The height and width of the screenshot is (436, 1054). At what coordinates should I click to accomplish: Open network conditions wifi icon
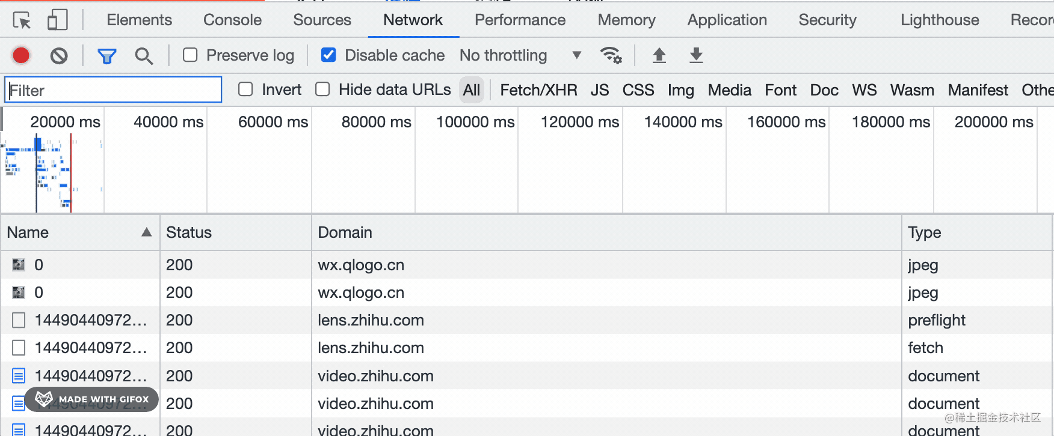click(611, 56)
